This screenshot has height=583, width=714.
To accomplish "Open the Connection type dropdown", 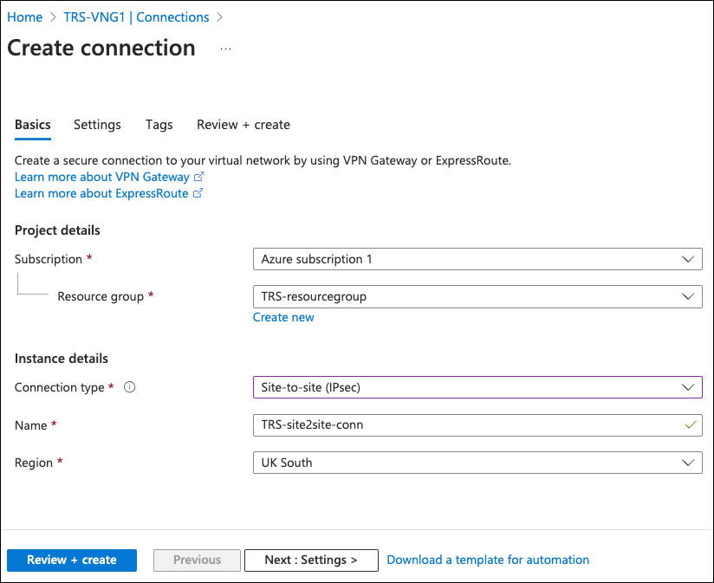I will 477,387.
